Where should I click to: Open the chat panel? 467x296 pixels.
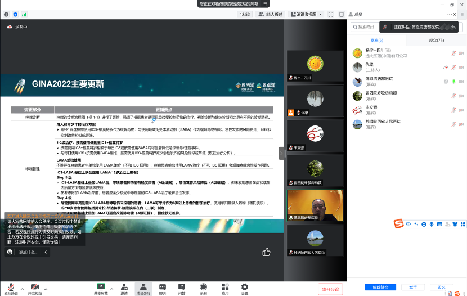coord(163,287)
